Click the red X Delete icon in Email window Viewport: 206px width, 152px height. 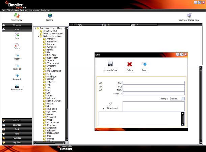pos(130,64)
